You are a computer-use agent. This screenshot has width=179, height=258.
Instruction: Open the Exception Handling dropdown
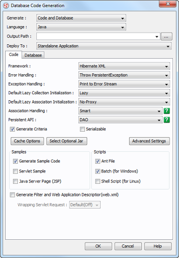click(x=124, y=84)
